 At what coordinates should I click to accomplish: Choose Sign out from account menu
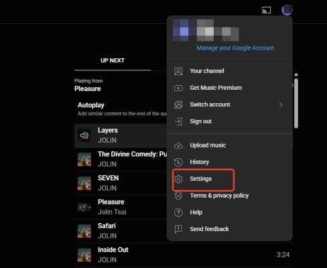230,121
